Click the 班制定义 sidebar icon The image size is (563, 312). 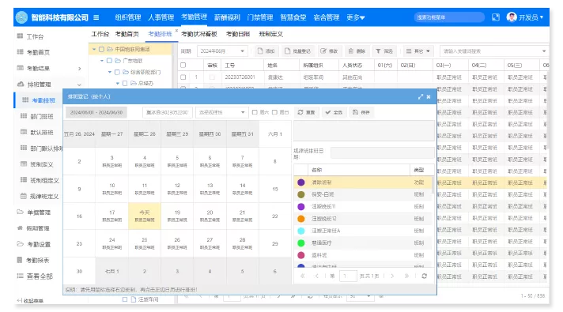[24, 164]
